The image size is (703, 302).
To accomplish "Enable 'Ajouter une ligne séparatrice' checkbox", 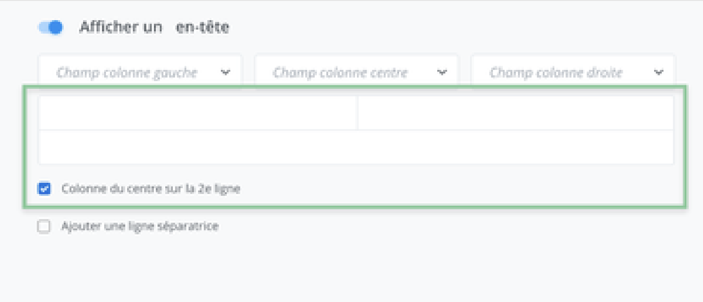I will [44, 226].
